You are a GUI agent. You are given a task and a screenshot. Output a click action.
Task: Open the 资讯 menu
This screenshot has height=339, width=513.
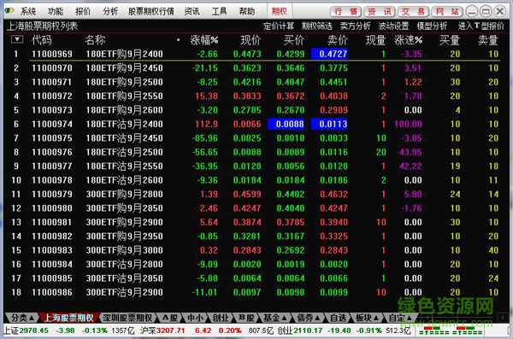(192, 12)
